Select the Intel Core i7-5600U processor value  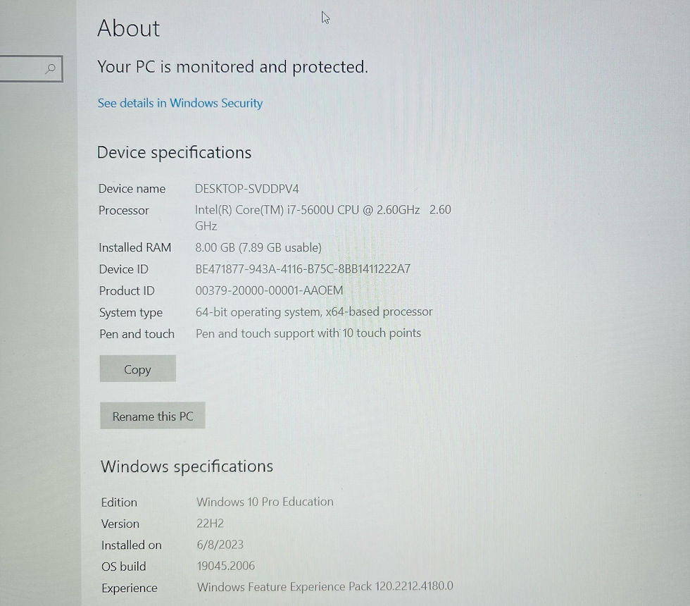323,218
